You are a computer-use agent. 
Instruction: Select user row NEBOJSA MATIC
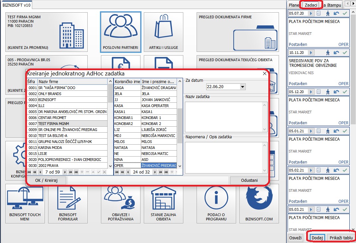pos(145,154)
